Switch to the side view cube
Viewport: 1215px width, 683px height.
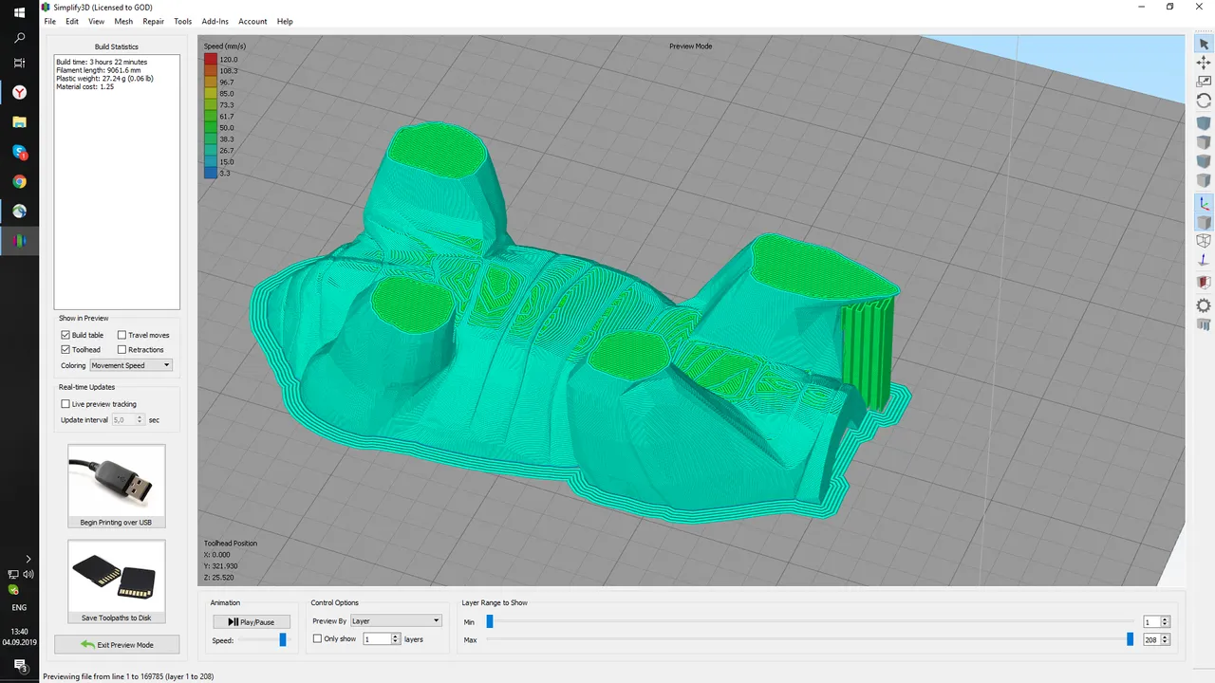click(1204, 180)
